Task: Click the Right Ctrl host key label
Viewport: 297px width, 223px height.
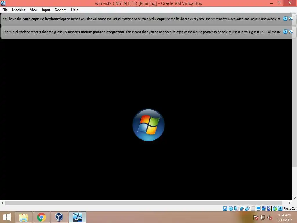Action: 290,208
